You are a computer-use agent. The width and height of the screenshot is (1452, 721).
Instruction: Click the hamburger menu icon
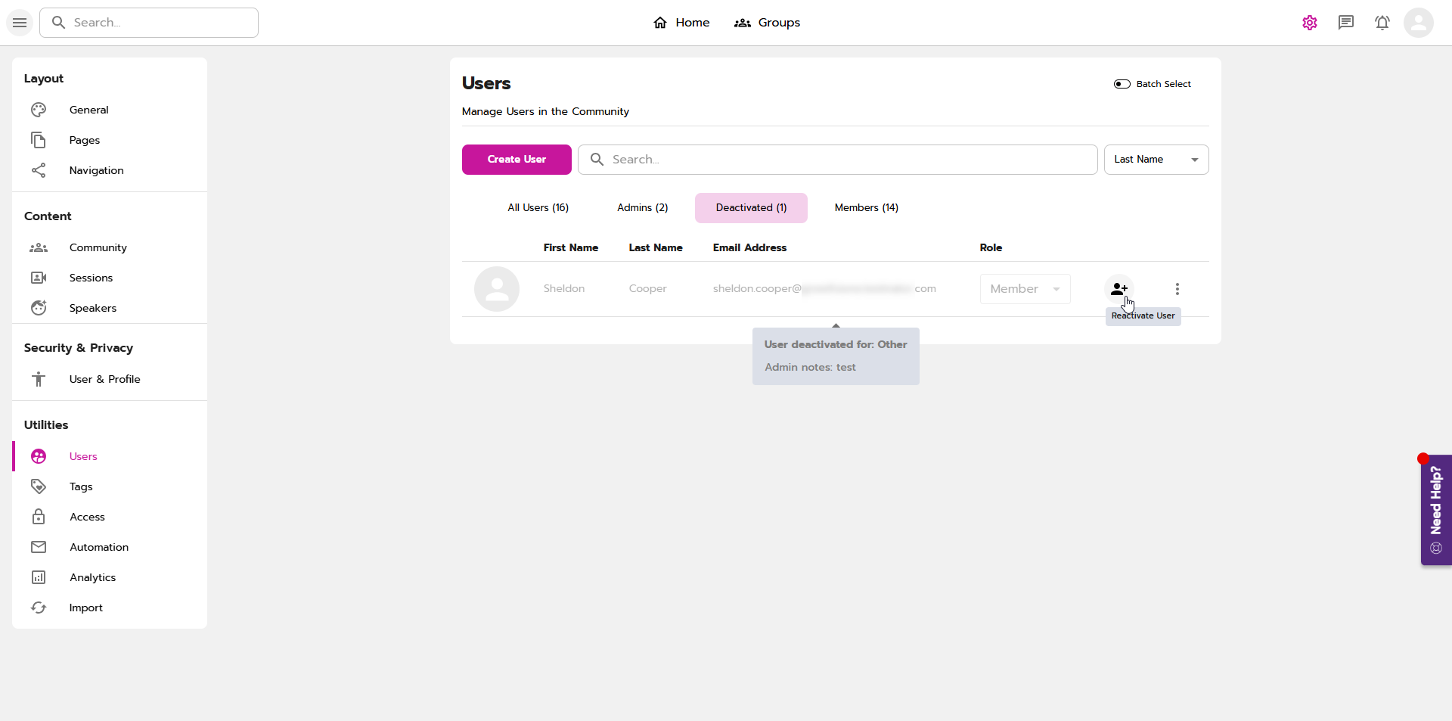coord(20,23)
